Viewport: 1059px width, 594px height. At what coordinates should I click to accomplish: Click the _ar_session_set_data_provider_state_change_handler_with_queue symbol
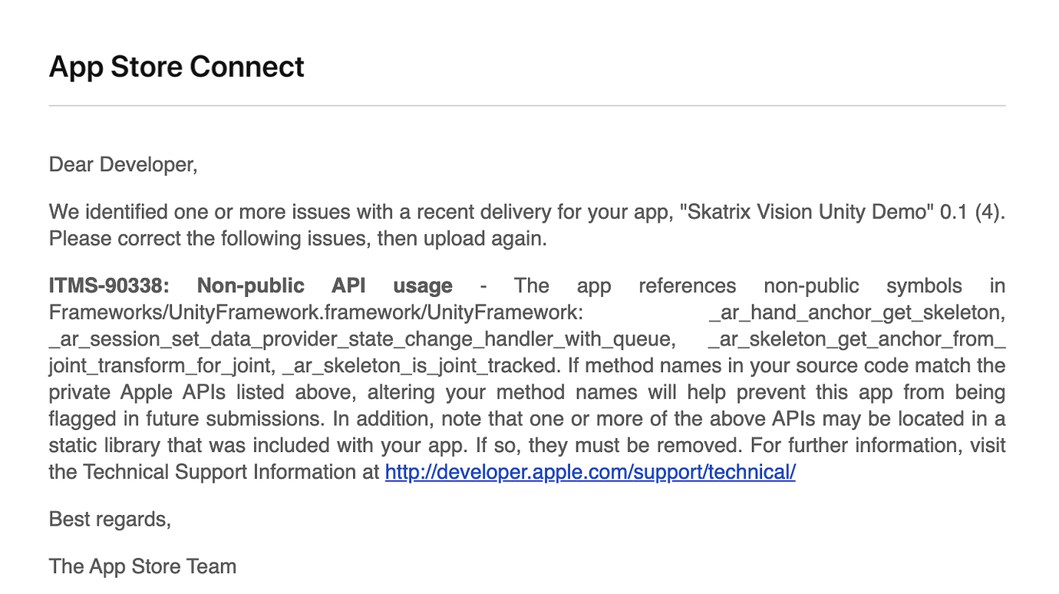[361, 339]
